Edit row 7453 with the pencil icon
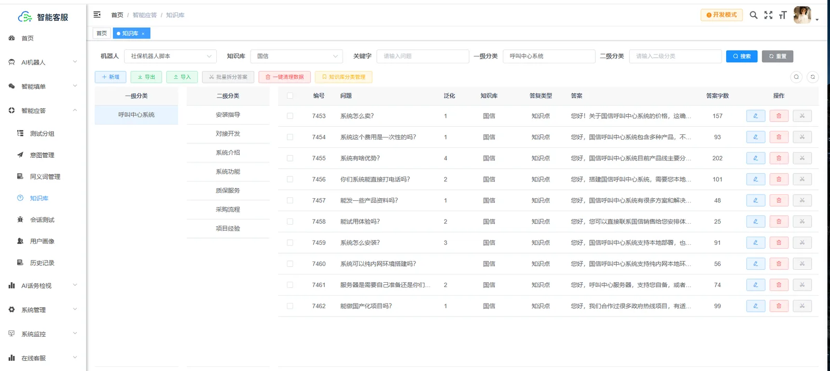830x371 pixels. click(x=755, y=116)
